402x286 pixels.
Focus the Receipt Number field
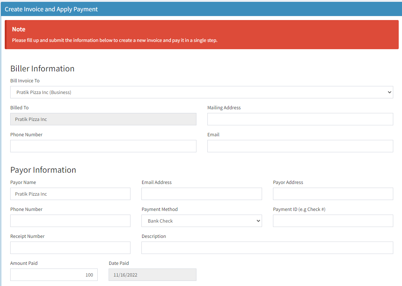pos(70,248)
